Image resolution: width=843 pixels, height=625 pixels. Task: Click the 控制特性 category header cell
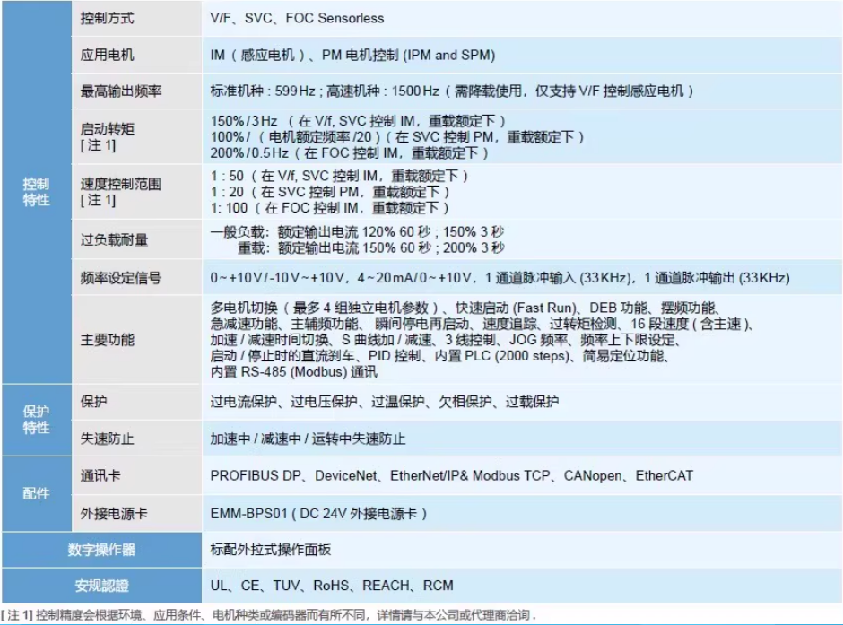click(x=36, y=192)
